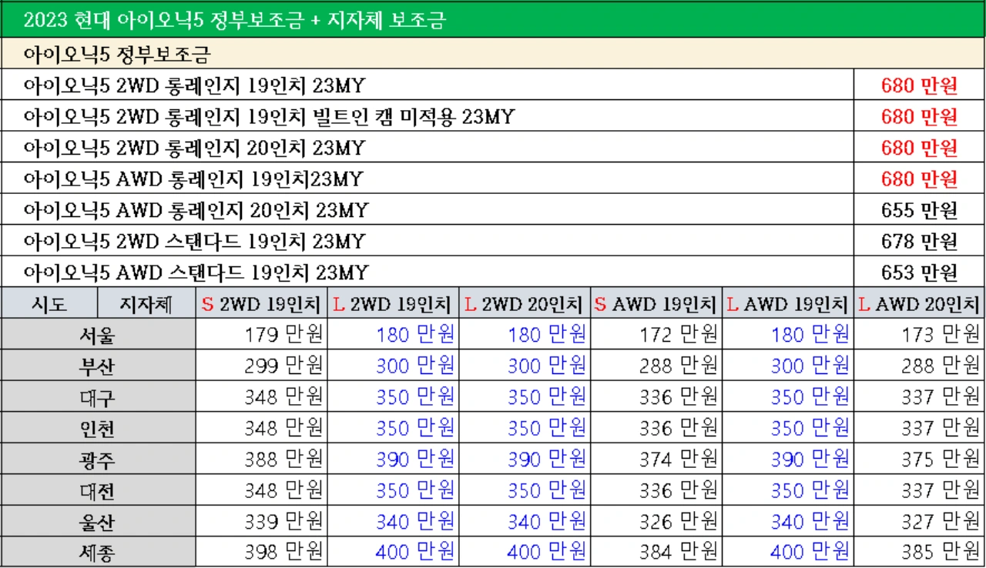Click 세종 row's L 2WD 20인치 400 만원
This screenshot has height=568, width=986.
[x=547, y=553]
